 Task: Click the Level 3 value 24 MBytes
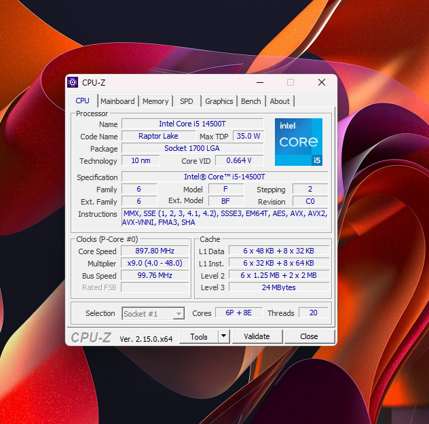279,287
